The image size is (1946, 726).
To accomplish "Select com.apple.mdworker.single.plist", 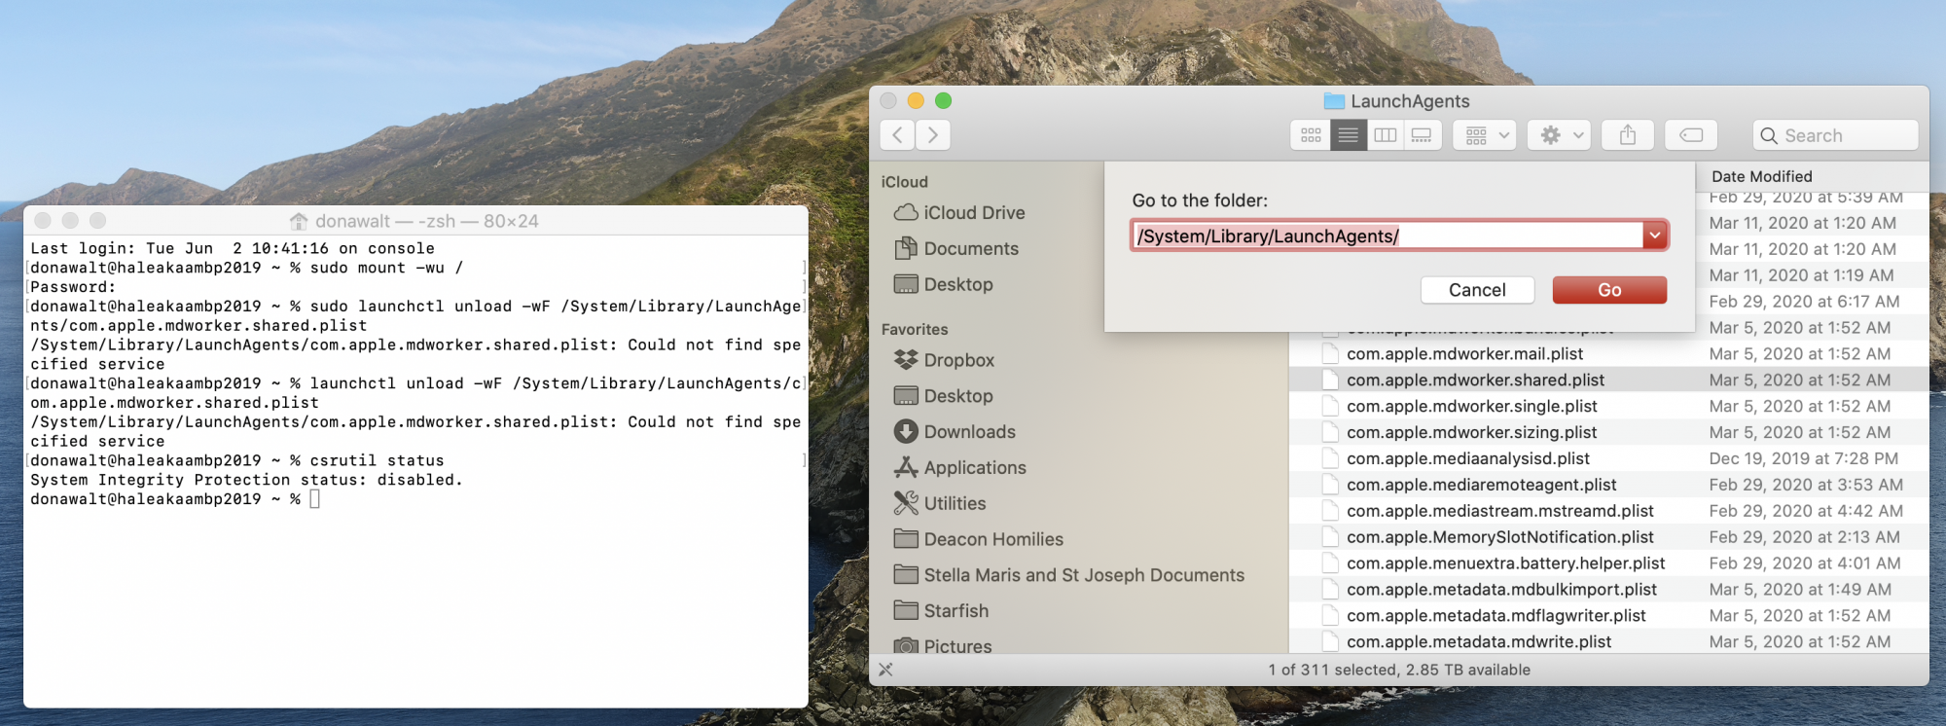I will click(x=1471, y=407).
